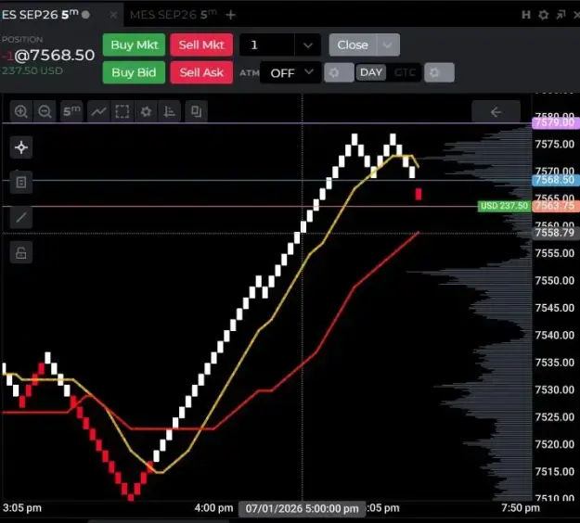Click the 5m timeframe selector in toolbar
The height and width of the screenshot is (523, 580).
coord(71,111)
